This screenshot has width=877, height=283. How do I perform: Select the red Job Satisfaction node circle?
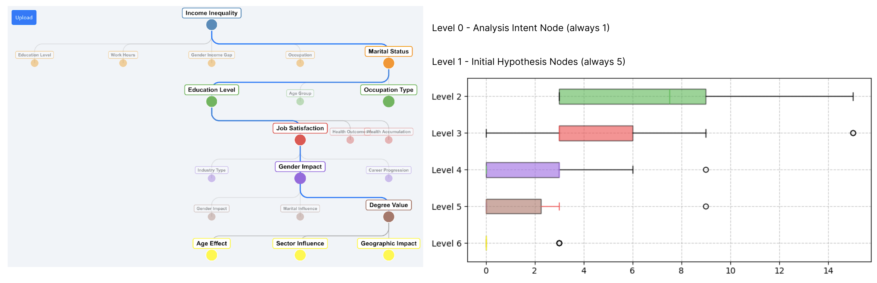300,140
